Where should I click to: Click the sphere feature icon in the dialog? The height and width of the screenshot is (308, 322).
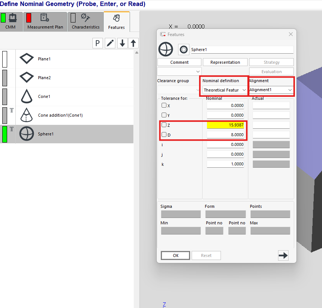(x=166, y=50)
